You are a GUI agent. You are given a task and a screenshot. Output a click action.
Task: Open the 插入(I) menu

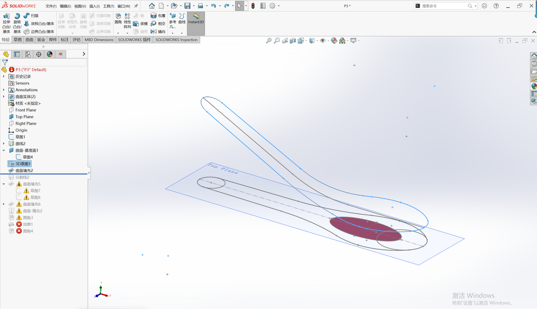(x=94, y=6)
